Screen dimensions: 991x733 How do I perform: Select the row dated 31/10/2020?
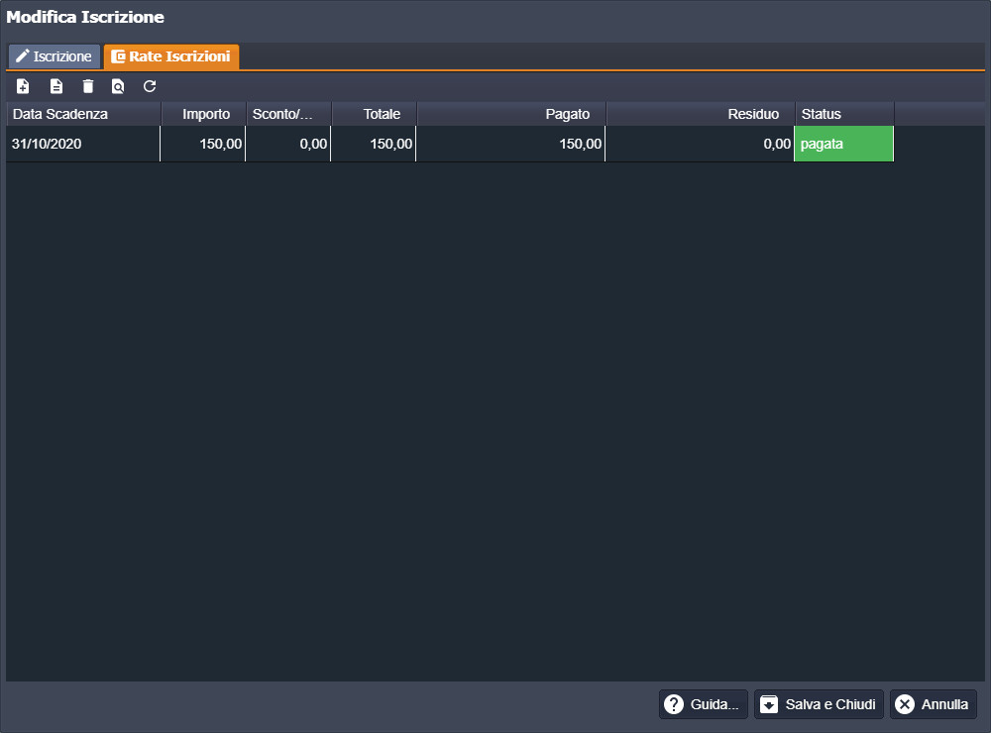click(x=83, y=144)
